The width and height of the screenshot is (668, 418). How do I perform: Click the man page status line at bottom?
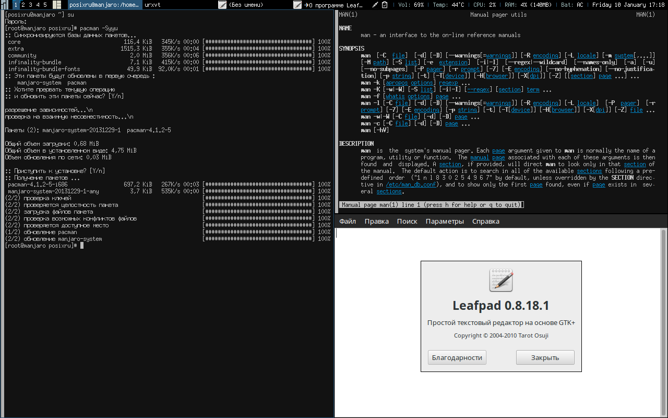click(x=431, y=205)
